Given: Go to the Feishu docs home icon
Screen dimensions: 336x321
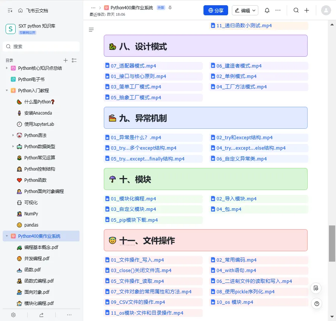Looking at the screenshot, I should point(21,10).
